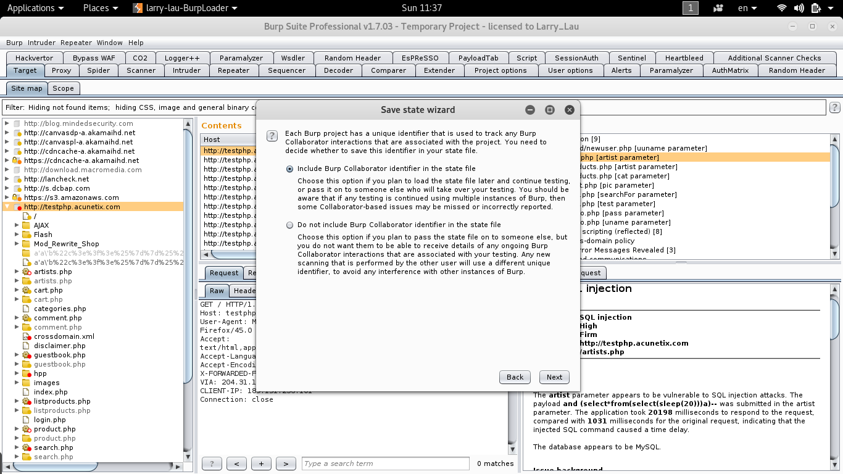Expand the Mod_Rewrite_Shop folder
The width and height of the screenshot is (843, 474).
point(17,244)
